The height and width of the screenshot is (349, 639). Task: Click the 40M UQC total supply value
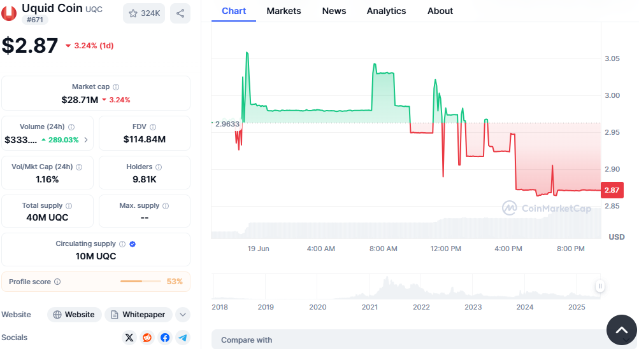point(47,217)
